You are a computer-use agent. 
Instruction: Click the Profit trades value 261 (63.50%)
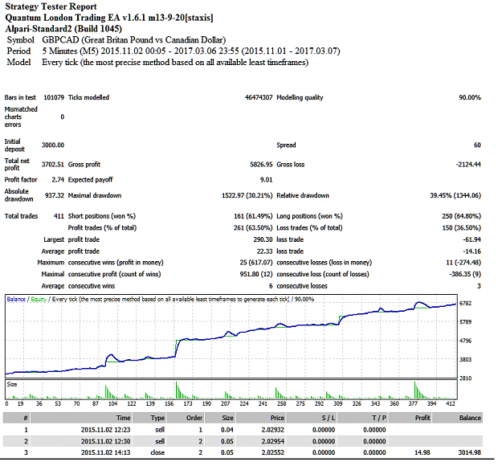click(253, 227)
